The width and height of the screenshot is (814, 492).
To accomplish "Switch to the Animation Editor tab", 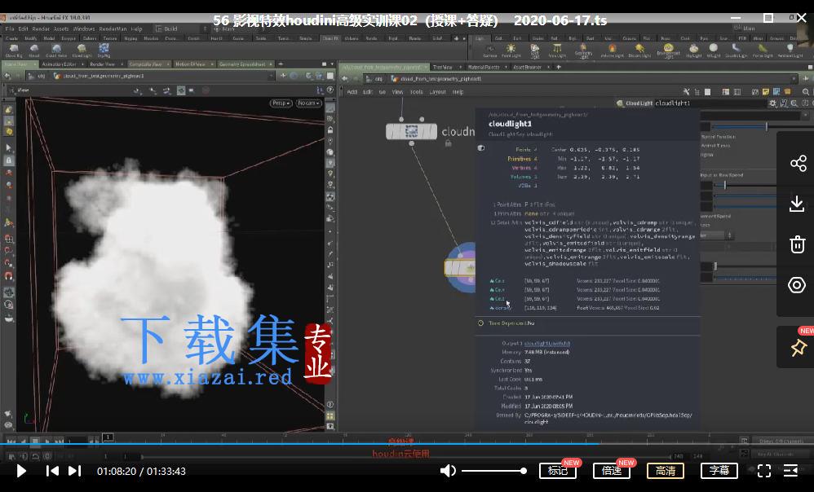I will coord(60,64).
